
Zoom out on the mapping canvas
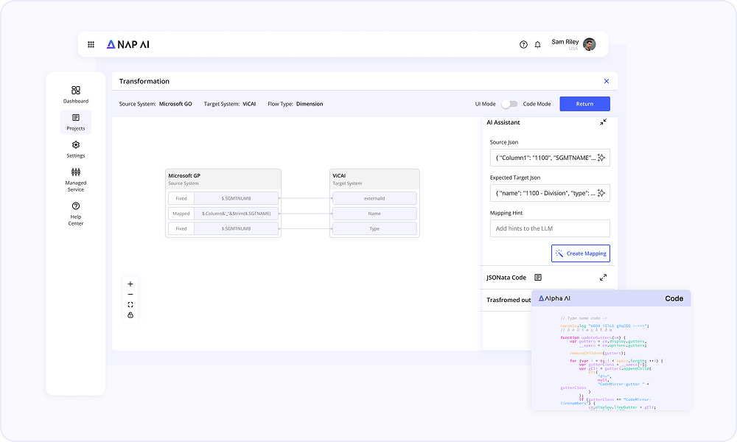[x=130, y=295]
